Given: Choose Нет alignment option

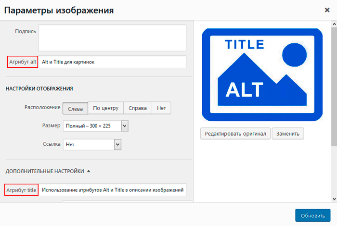Looking at the screenshot, I should point(161,108).
